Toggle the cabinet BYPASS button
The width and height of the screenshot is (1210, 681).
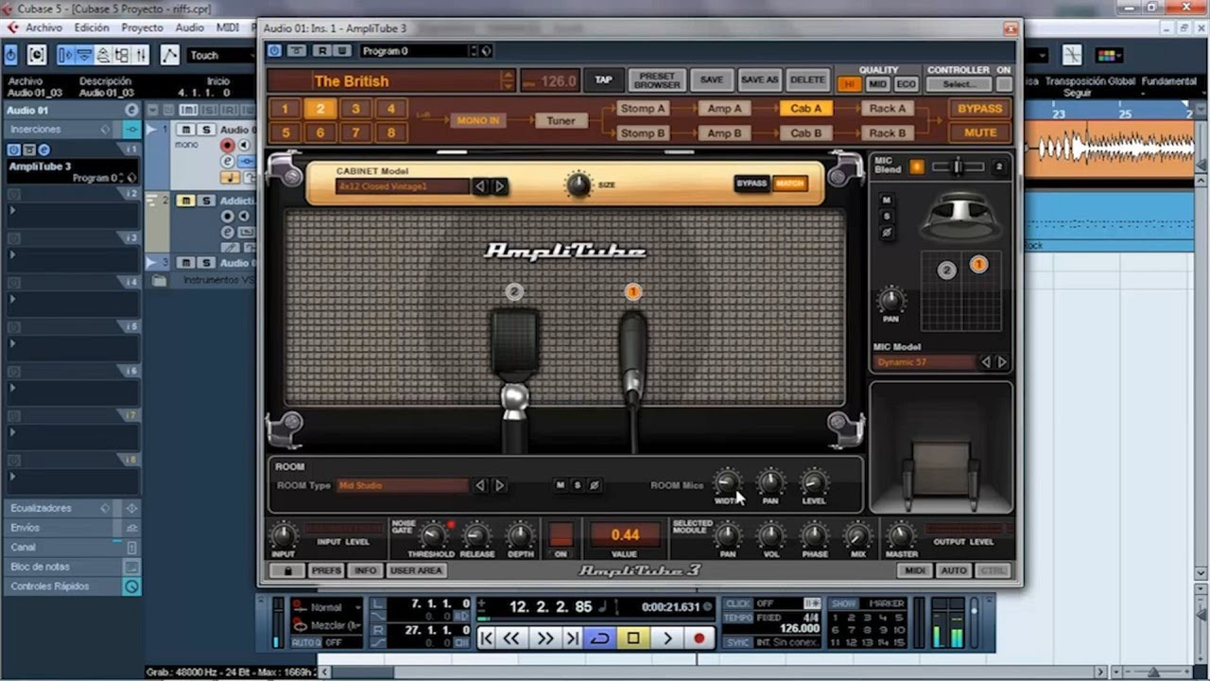752,183
